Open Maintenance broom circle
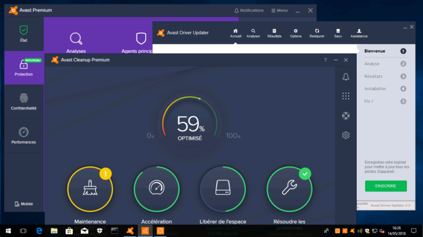Image resolution: width=423 pixels, height=237 pixels. [x=90, y=189]
